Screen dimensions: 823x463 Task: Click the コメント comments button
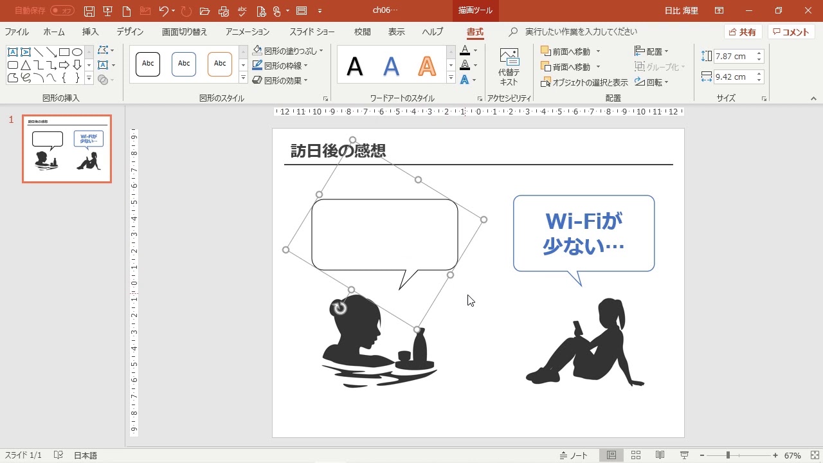pyautogui.click(x=791, y=32)
